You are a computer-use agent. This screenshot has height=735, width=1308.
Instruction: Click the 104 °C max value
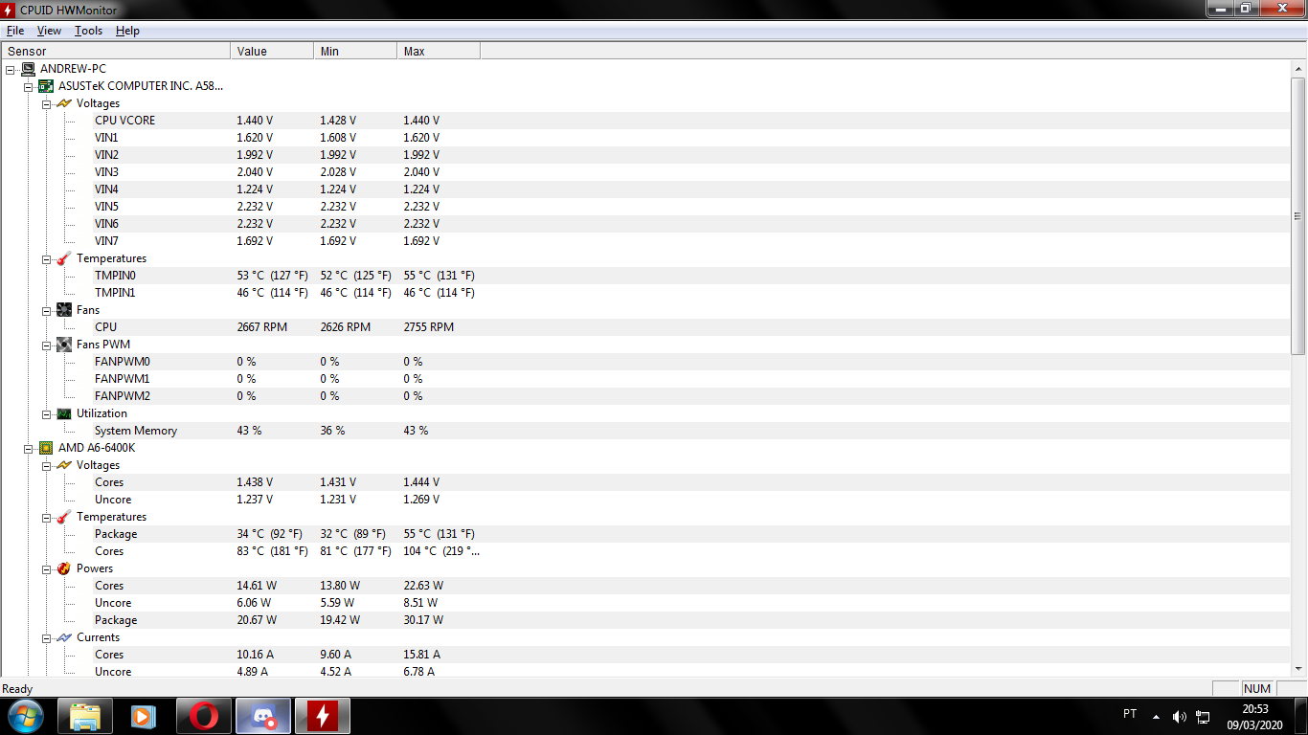tap(441, 551)
